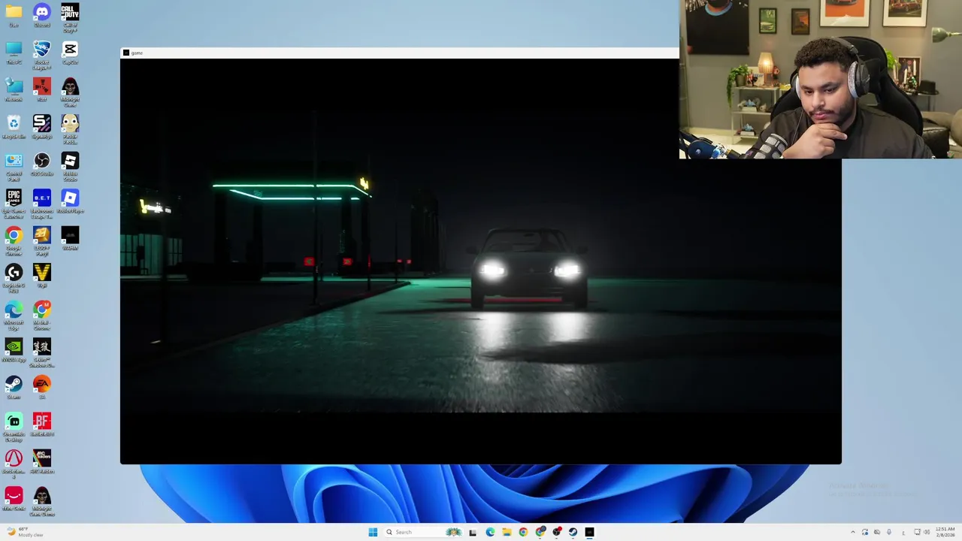962x541 pixels.
Task: Open the Microsoft Edge desktop shortcut
Action: (14, 315)
